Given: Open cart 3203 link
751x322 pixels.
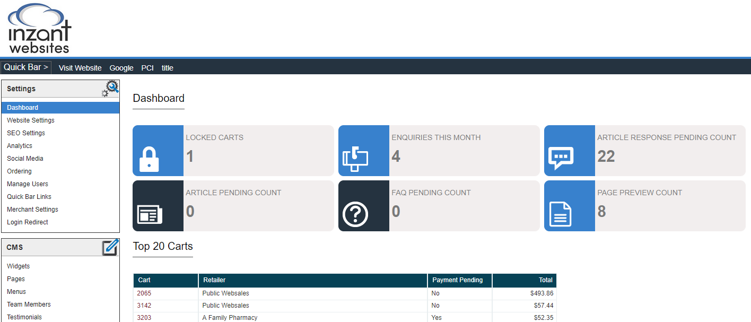Looking at the screenshot, I should click(x=144, y=318).
